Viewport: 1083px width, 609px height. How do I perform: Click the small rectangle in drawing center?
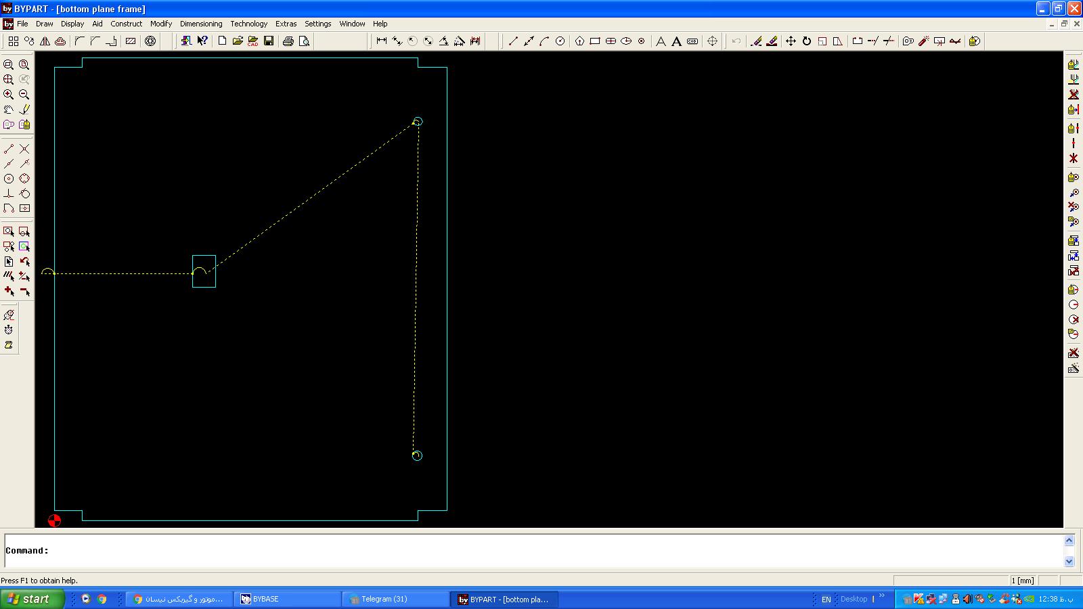click(x=204, y=271)
